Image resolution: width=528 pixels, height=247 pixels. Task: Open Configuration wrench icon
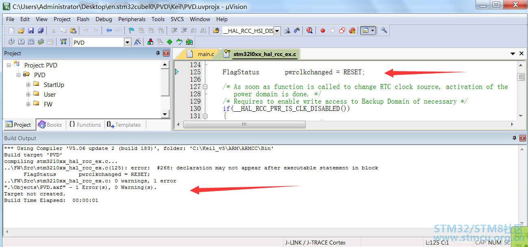point(384,30)
